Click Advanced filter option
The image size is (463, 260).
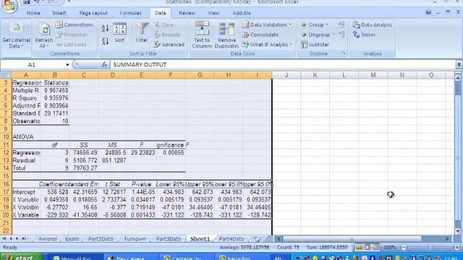(169, 45)
